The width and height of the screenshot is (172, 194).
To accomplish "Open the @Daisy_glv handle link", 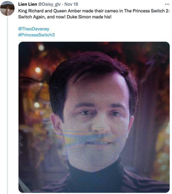I will pyautogui.click(x=49, y=4).
